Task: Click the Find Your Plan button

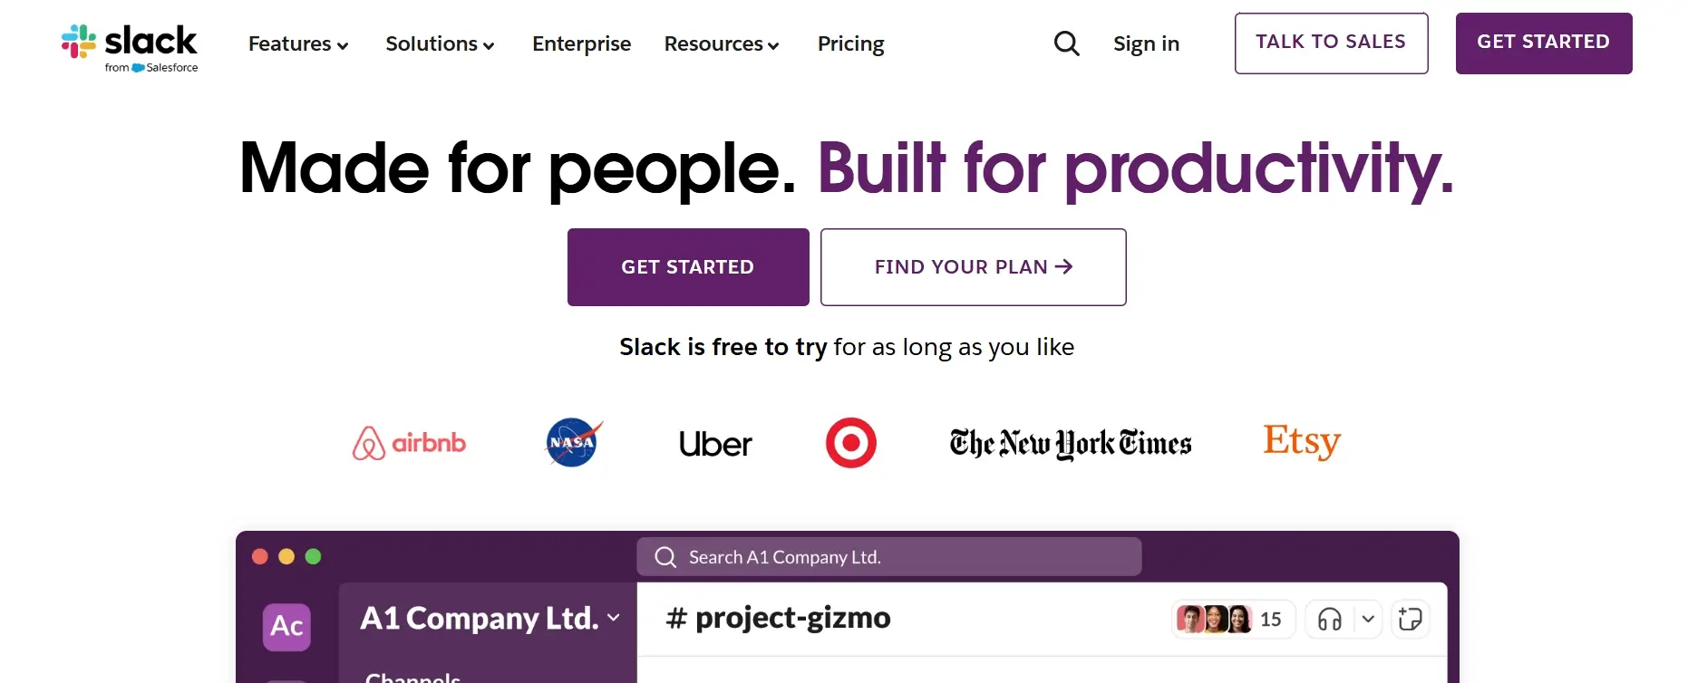Action: click(973, 267)
